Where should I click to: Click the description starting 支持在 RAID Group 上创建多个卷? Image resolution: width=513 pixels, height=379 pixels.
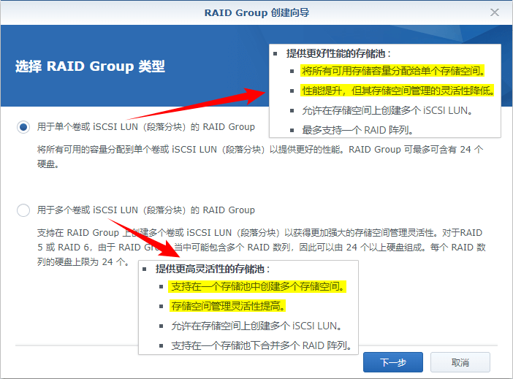(x=261, y=248)
